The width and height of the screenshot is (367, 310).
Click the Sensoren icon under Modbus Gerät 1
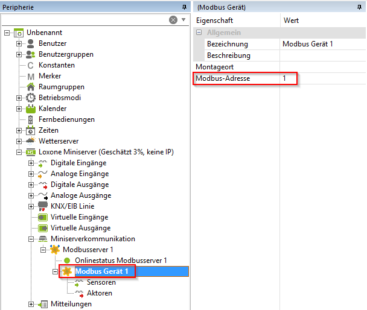pos(79,283)
